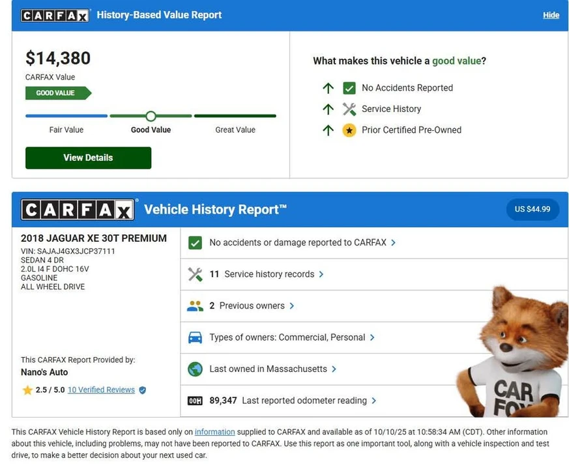
Task: Click the up arrow next to No Accidents Reported
Action: click(x=328, y=88)
